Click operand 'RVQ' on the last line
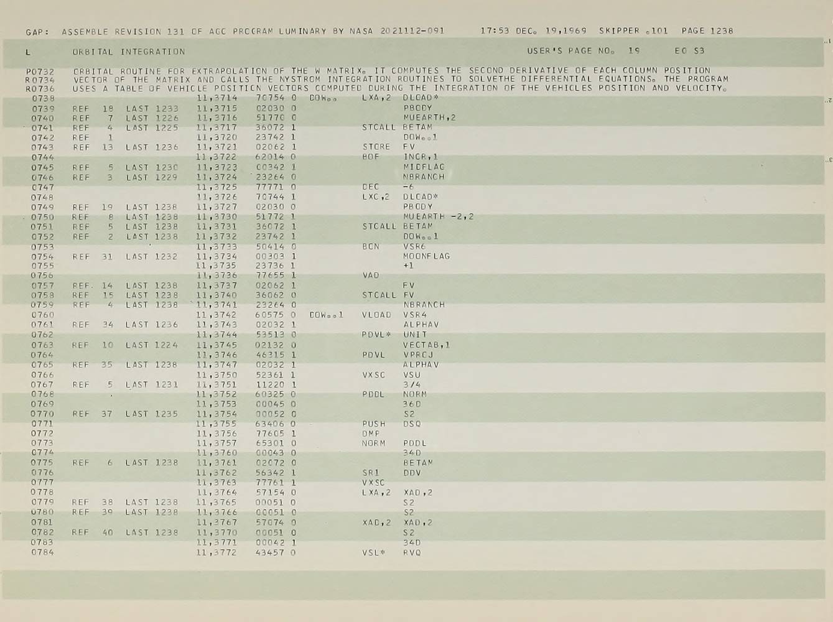The height and width of the screenshot is (622, 833). [412, 552]
